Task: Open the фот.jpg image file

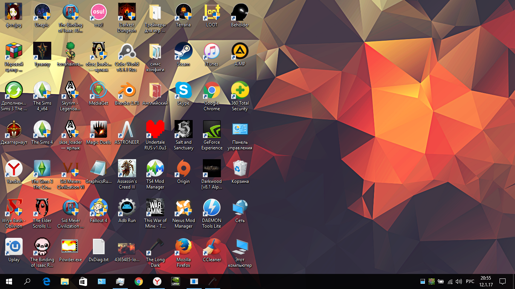Action: pos(14,12)
